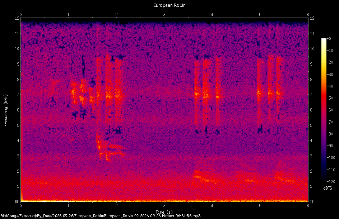Image resolution: width=339 pixels, height=219 pixels.
Task: Click the '12' tick on right frequency axis
Action: point(312,18)
